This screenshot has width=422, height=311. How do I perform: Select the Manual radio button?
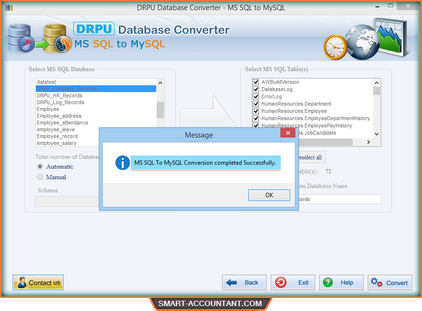point(40,177)
